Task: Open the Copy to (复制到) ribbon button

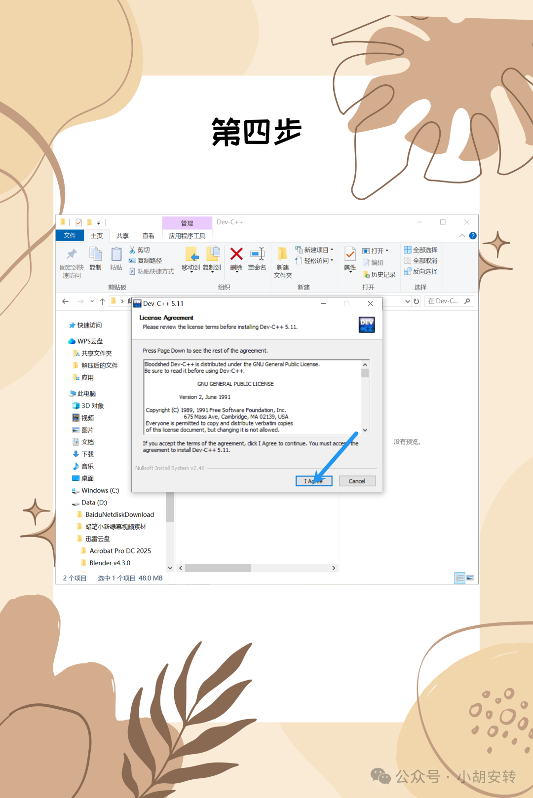Action: pos(212,259)
